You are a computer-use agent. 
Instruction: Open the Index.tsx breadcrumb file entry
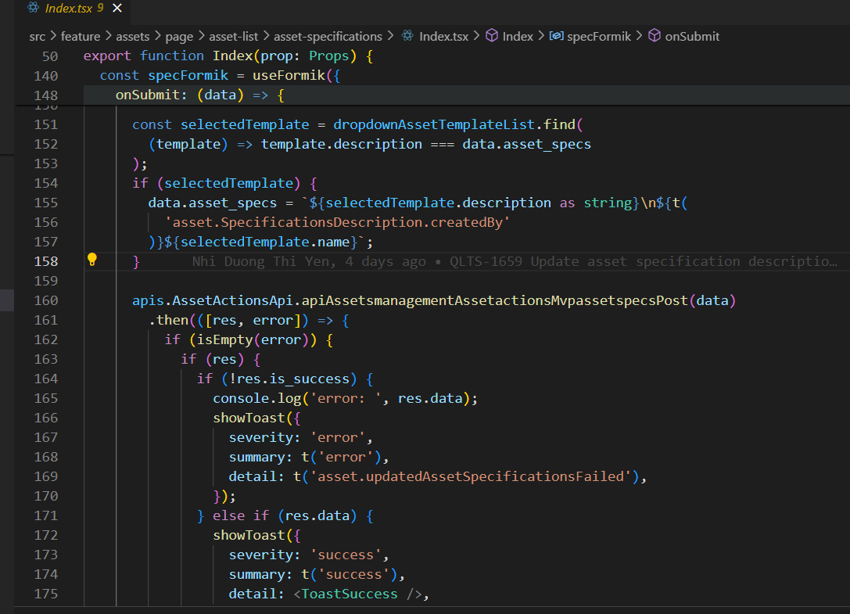[444, 36]
